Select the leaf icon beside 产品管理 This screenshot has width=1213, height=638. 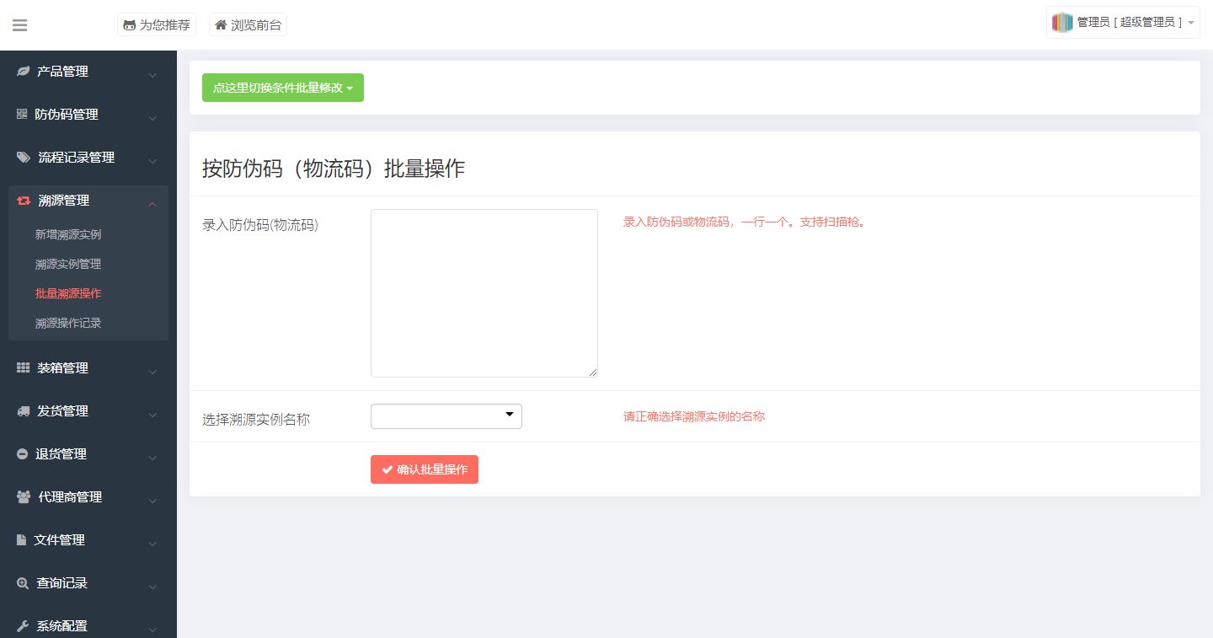click(21, 71)
